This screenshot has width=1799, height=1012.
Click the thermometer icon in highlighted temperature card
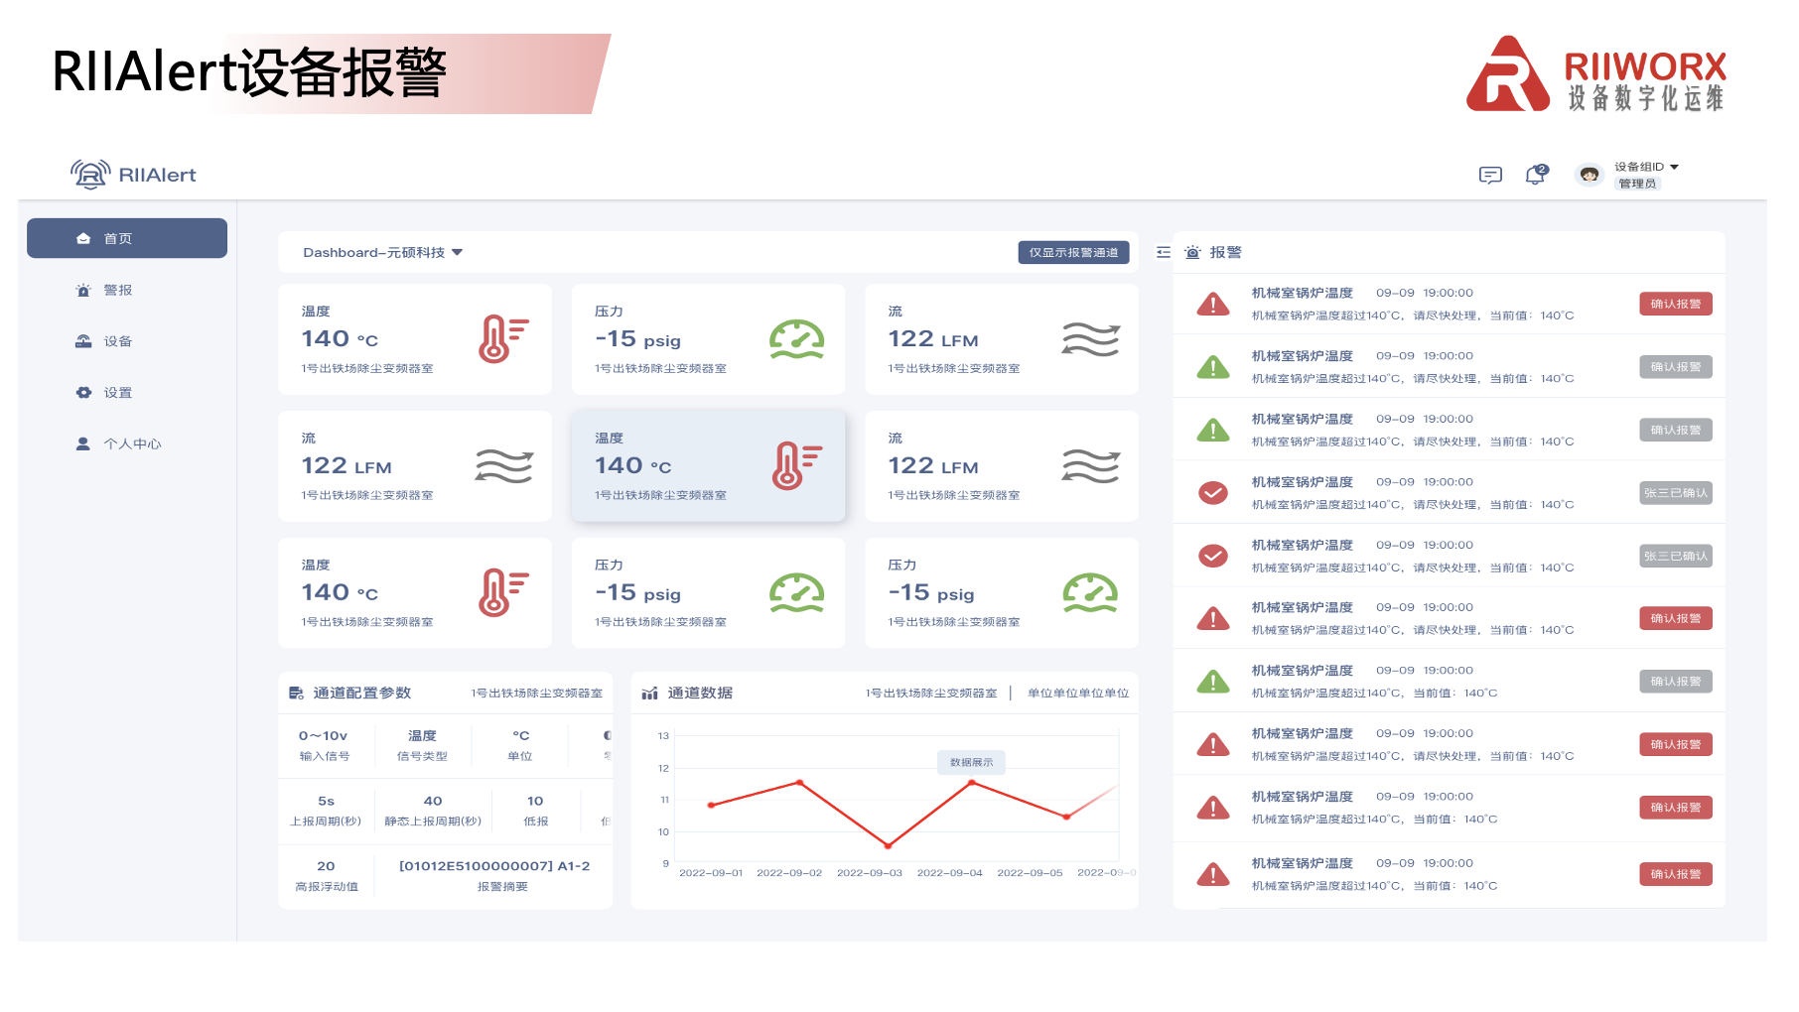(796, 465)
